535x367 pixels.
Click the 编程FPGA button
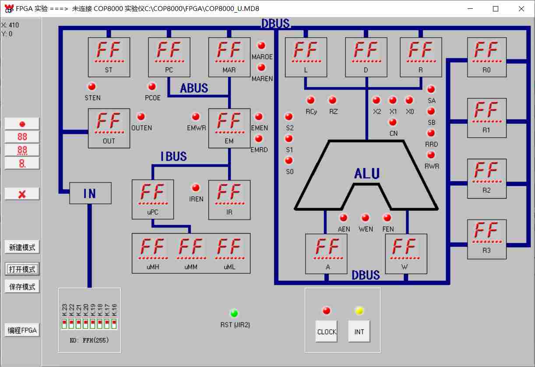22,330
